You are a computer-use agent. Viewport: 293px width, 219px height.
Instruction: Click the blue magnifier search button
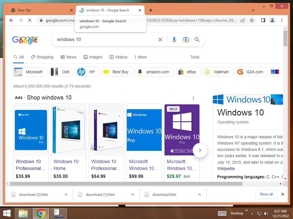point(197,39)
